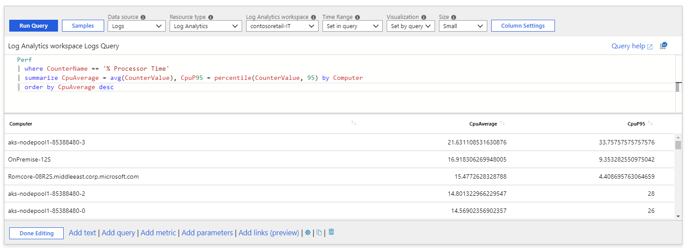
Task: Open the Samples list
Action: click(x=83, y=26)
